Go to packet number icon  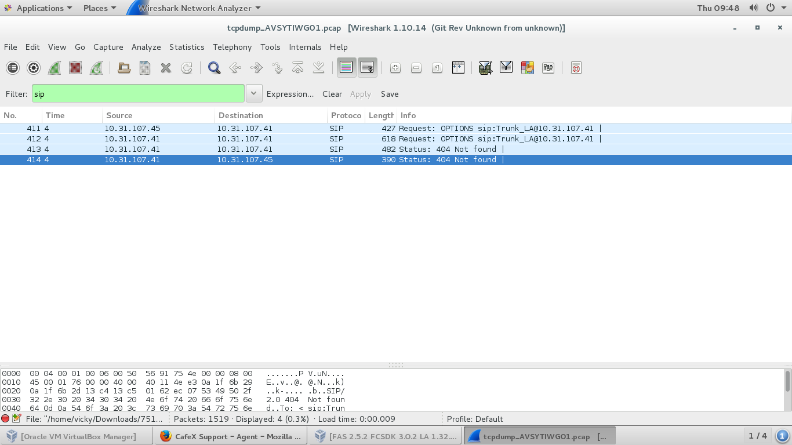(x=277, y=68)
